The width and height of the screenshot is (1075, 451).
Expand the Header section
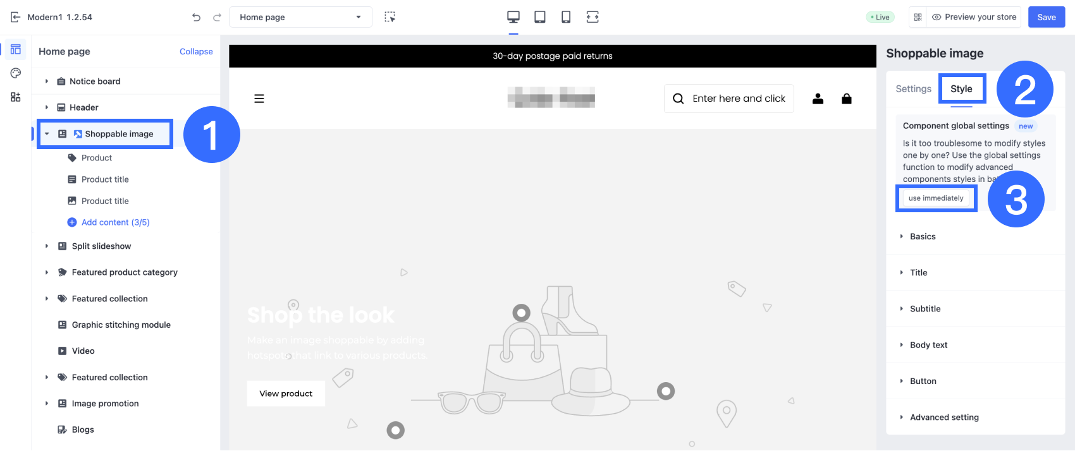click(x=47, y=107)
